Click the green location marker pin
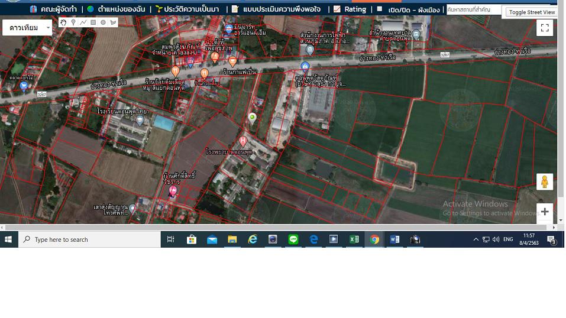 (253, 118)
